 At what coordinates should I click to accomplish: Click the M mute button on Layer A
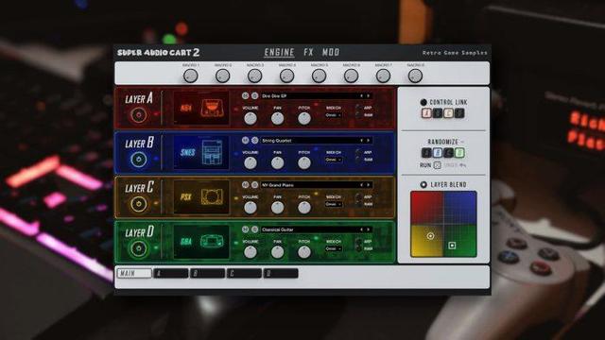pyautogui.click(x=246, y=95)
